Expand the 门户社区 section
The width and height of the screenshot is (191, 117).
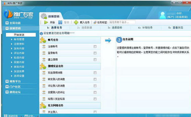click(7, 87)
